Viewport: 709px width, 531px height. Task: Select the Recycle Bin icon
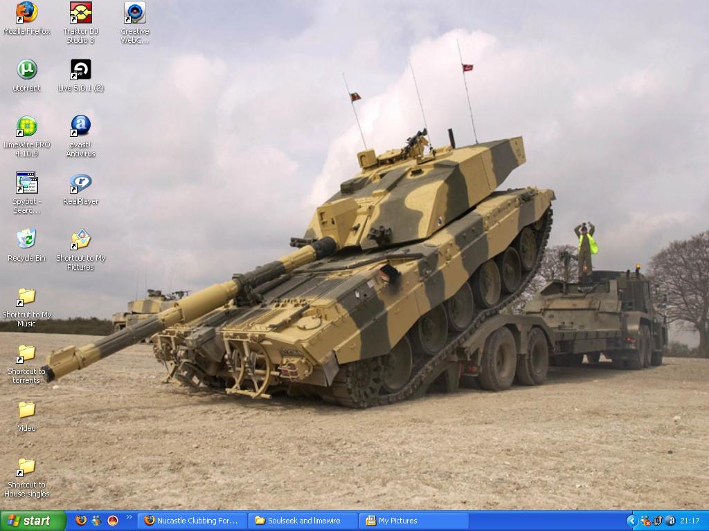tap(26, 240)
